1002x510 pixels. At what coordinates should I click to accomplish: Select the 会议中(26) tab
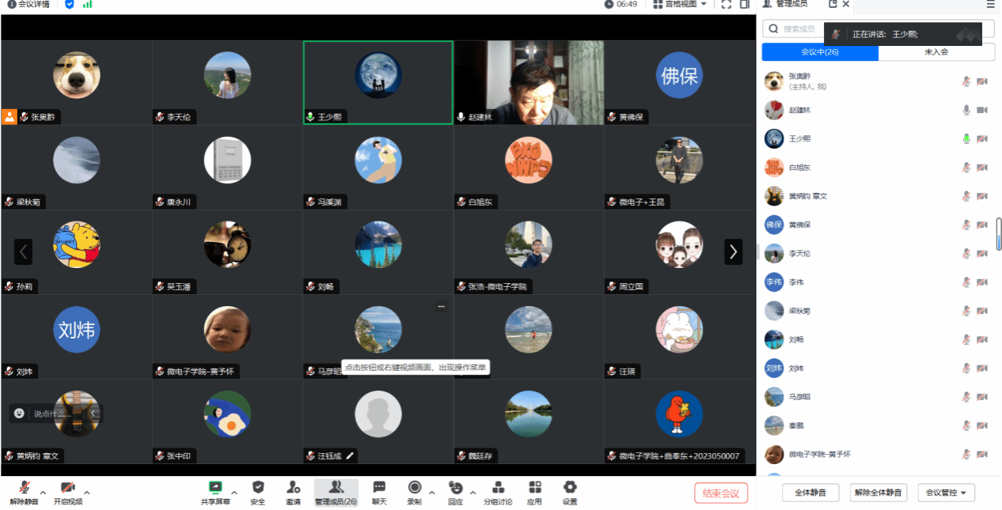pyautogui.click(x=820, y=52)
